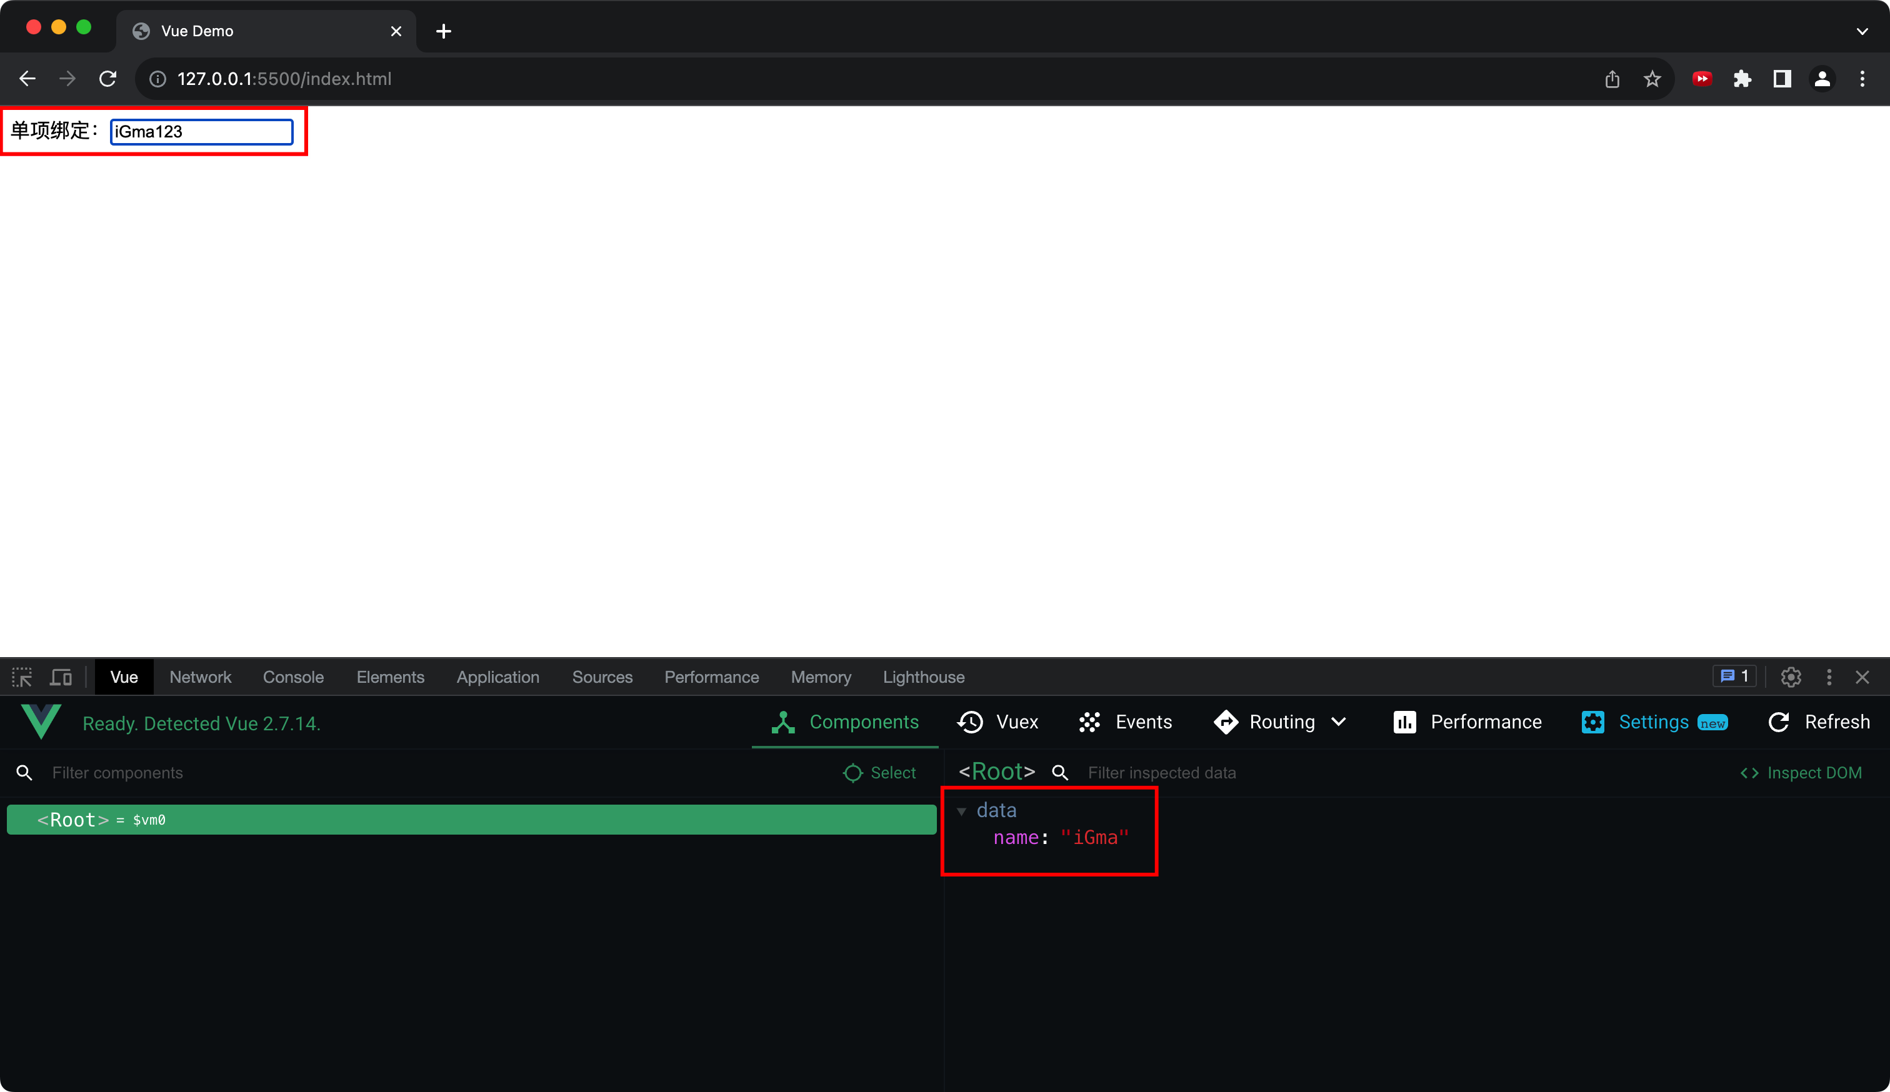
Task: Activate the Select component target tool
Action: click(879, 773)
